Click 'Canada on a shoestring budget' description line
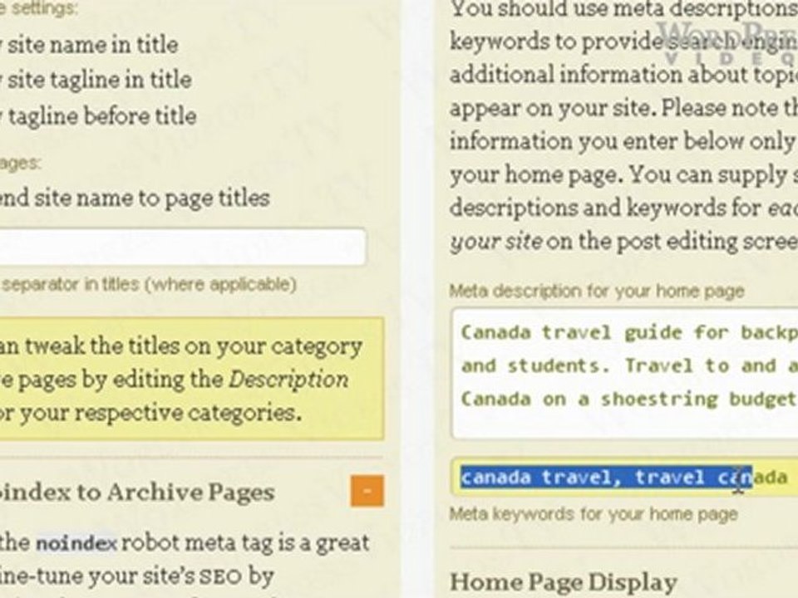 [629, 399]
